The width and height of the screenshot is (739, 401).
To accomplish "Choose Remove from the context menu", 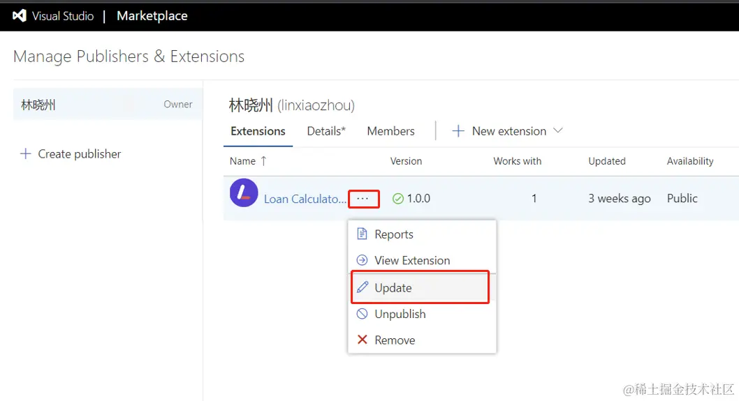I will point(422,340).
